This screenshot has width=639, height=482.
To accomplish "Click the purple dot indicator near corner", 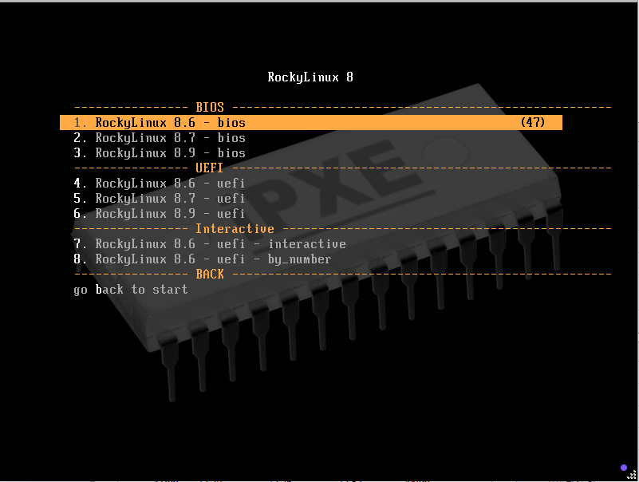I will tap(624, 468).
